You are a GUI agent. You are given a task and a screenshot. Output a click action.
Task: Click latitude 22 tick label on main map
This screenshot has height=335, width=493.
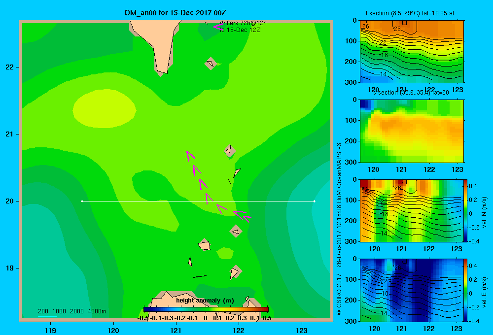10,67
